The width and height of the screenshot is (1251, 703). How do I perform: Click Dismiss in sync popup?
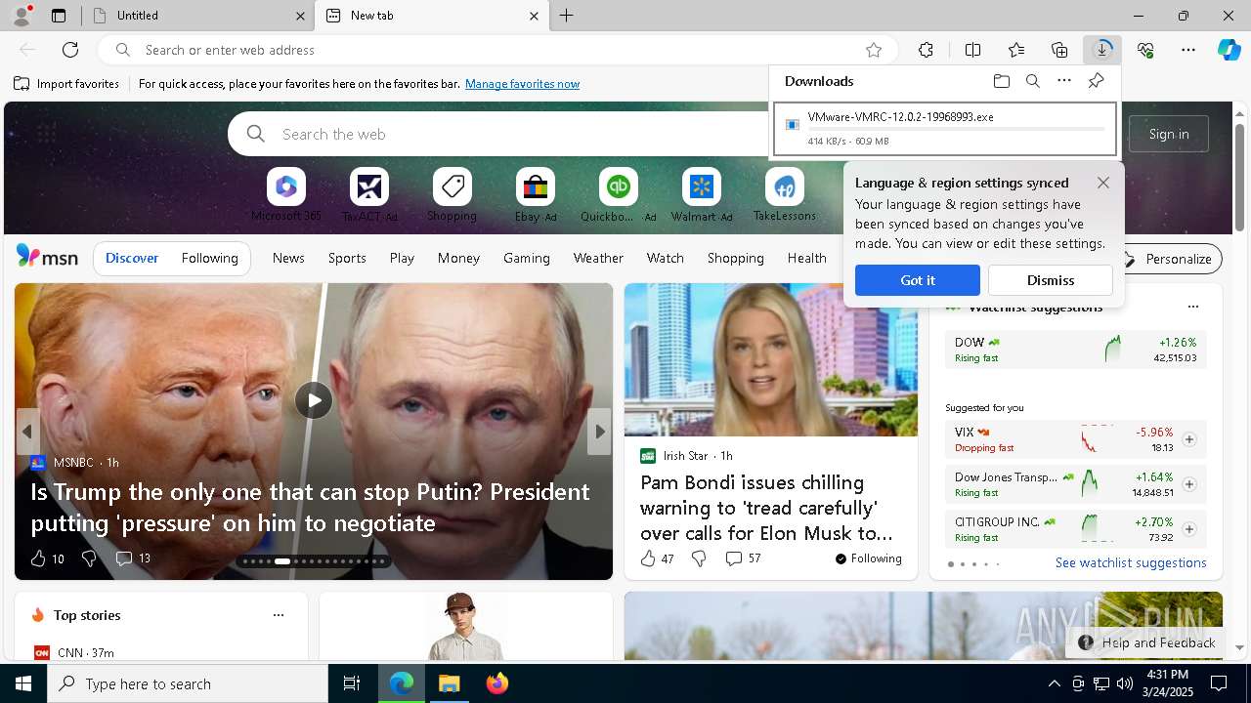pos(1051,280)
